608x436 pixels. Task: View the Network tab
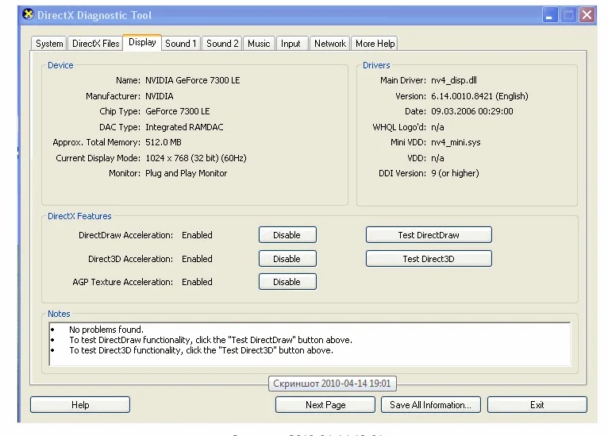coord(329,44)
